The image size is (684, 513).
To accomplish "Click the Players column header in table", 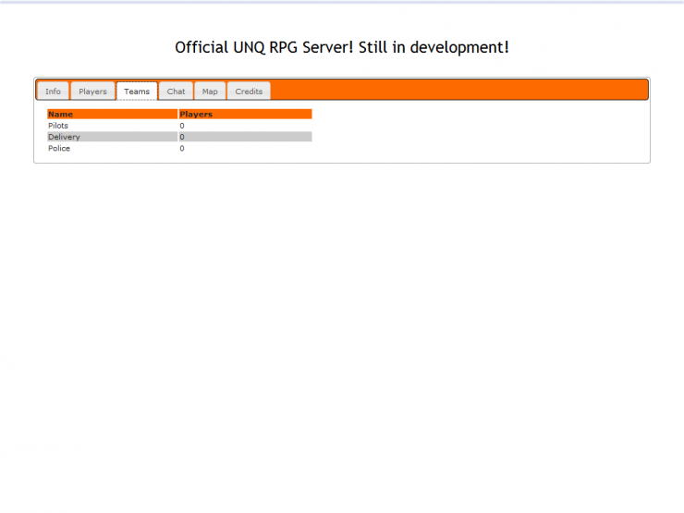I will coord(196,115).
